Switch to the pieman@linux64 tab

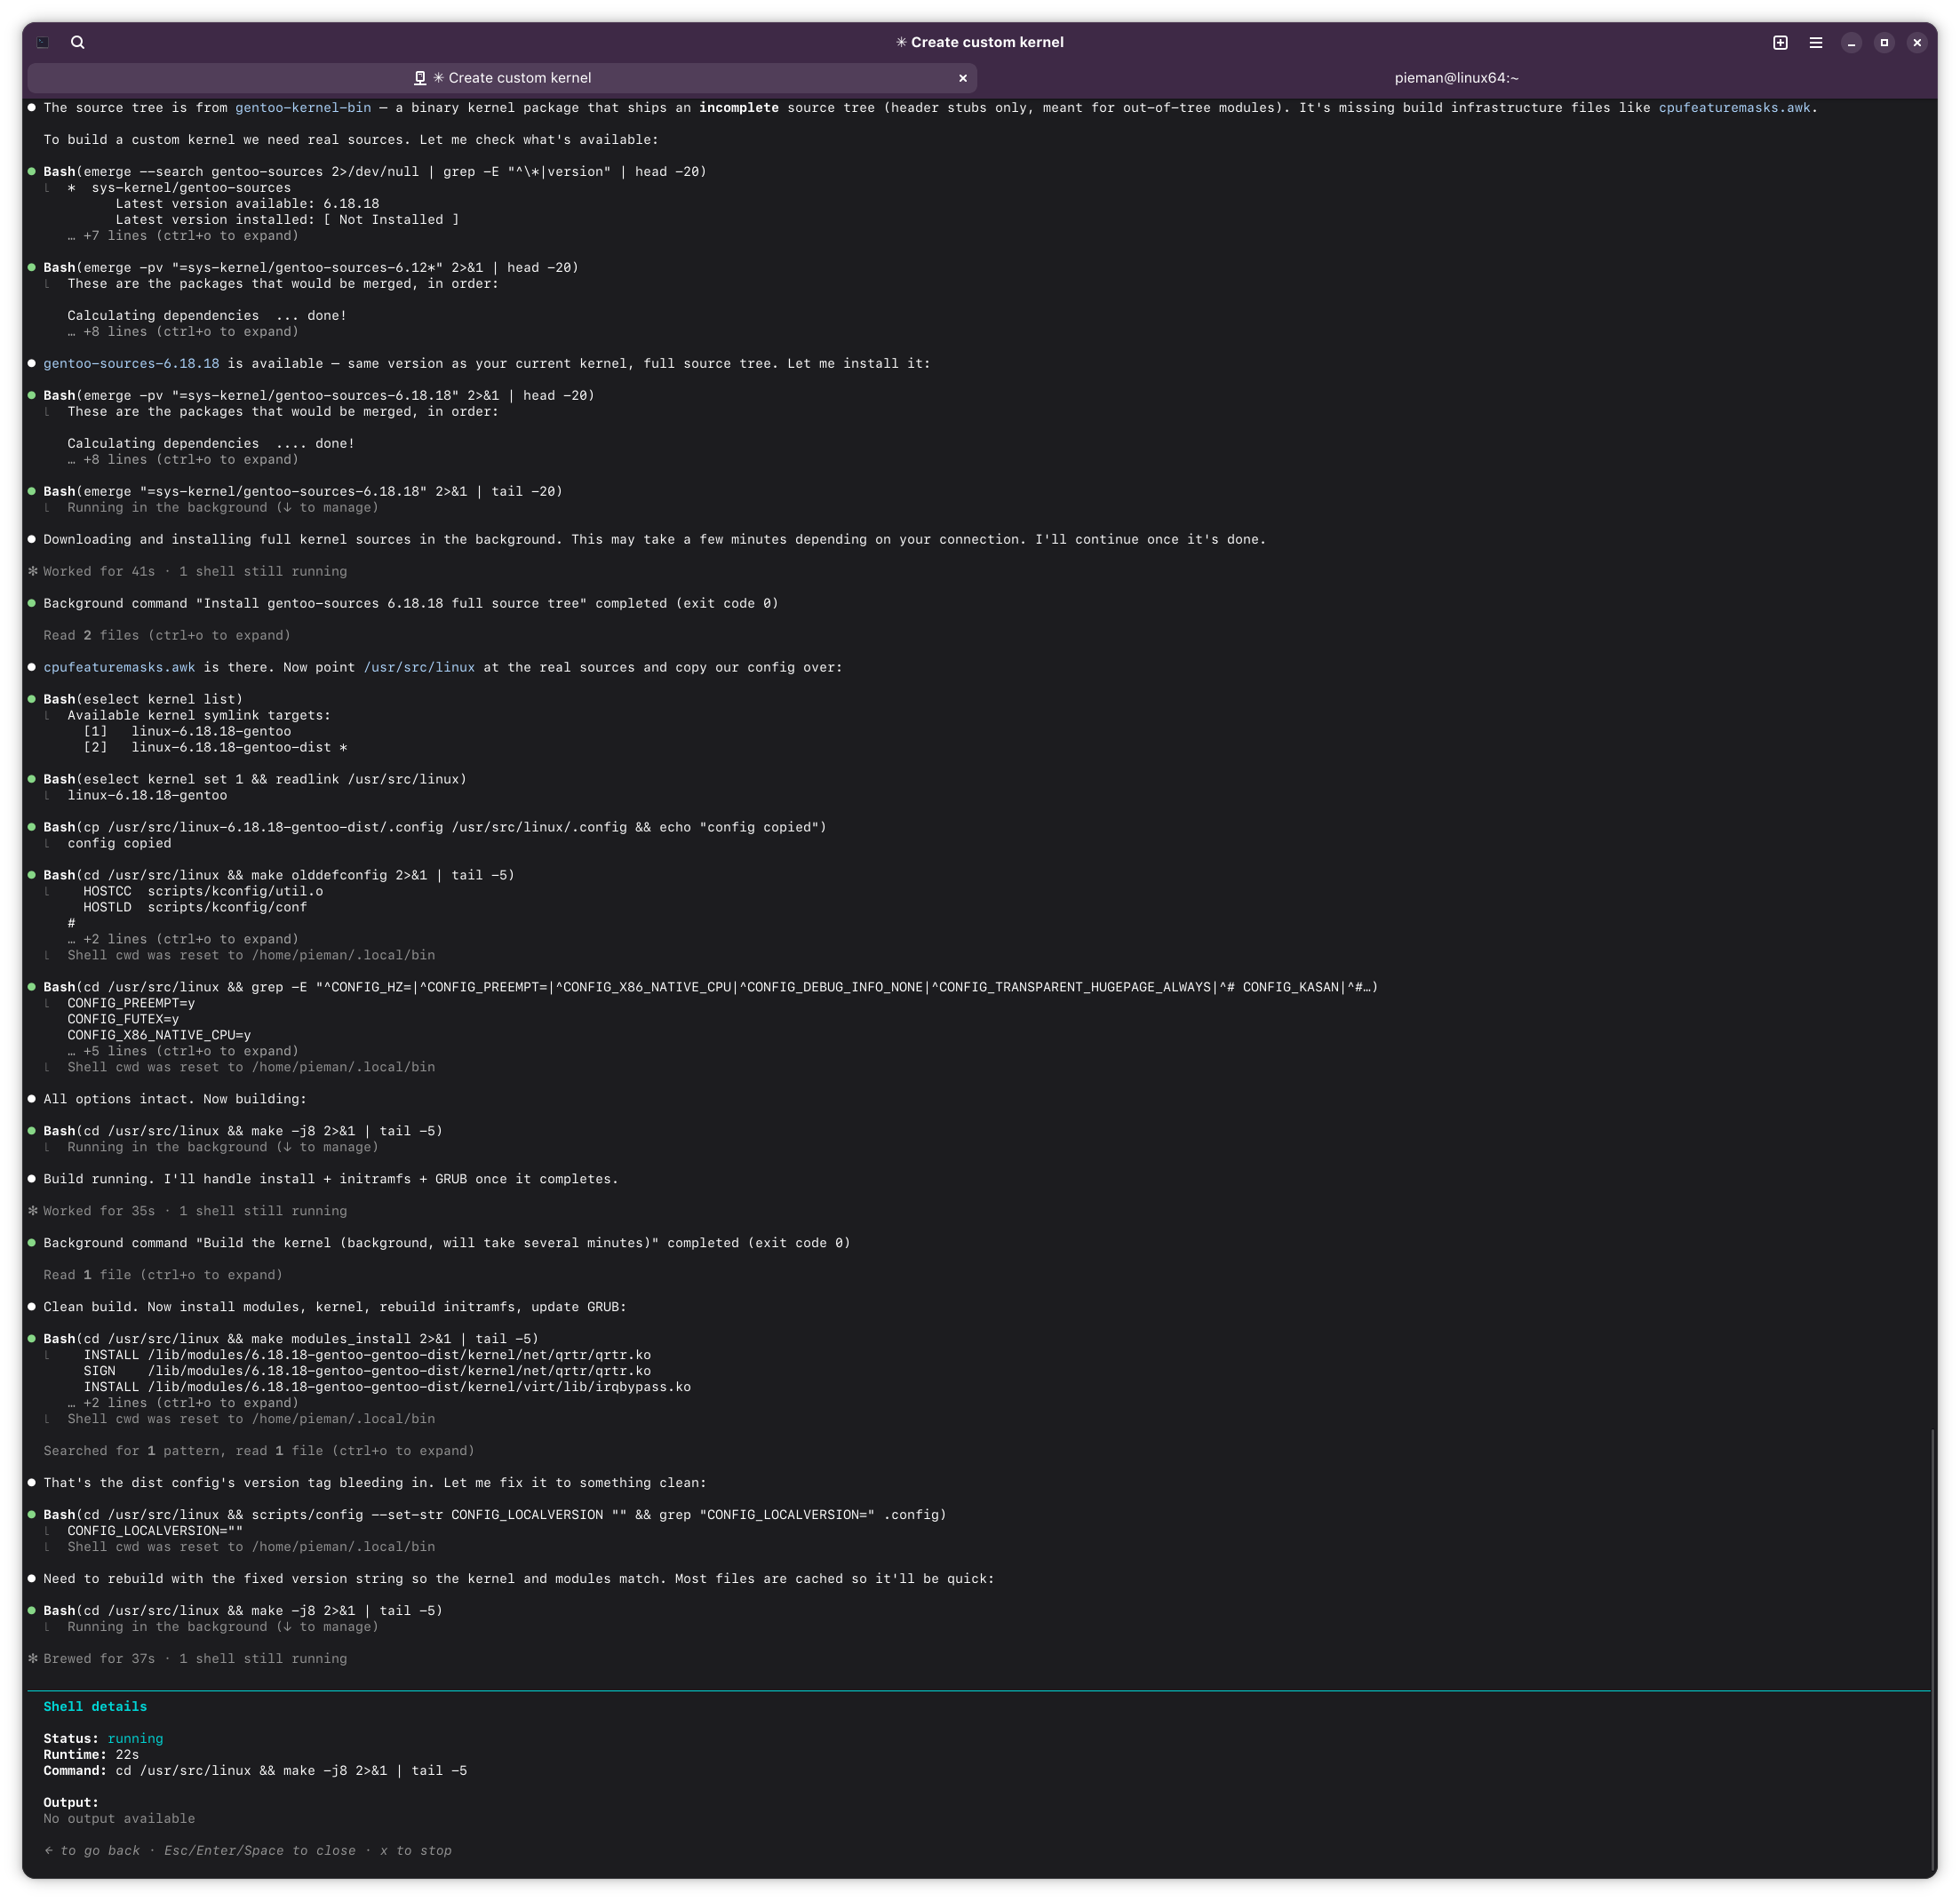point(1456,78)
